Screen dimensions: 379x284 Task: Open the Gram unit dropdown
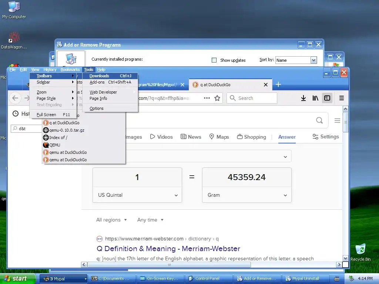[x=247, y=195]
